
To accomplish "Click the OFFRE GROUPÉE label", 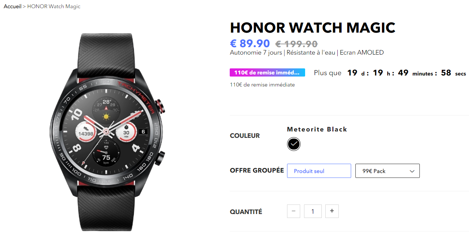I will pos(257,170).
